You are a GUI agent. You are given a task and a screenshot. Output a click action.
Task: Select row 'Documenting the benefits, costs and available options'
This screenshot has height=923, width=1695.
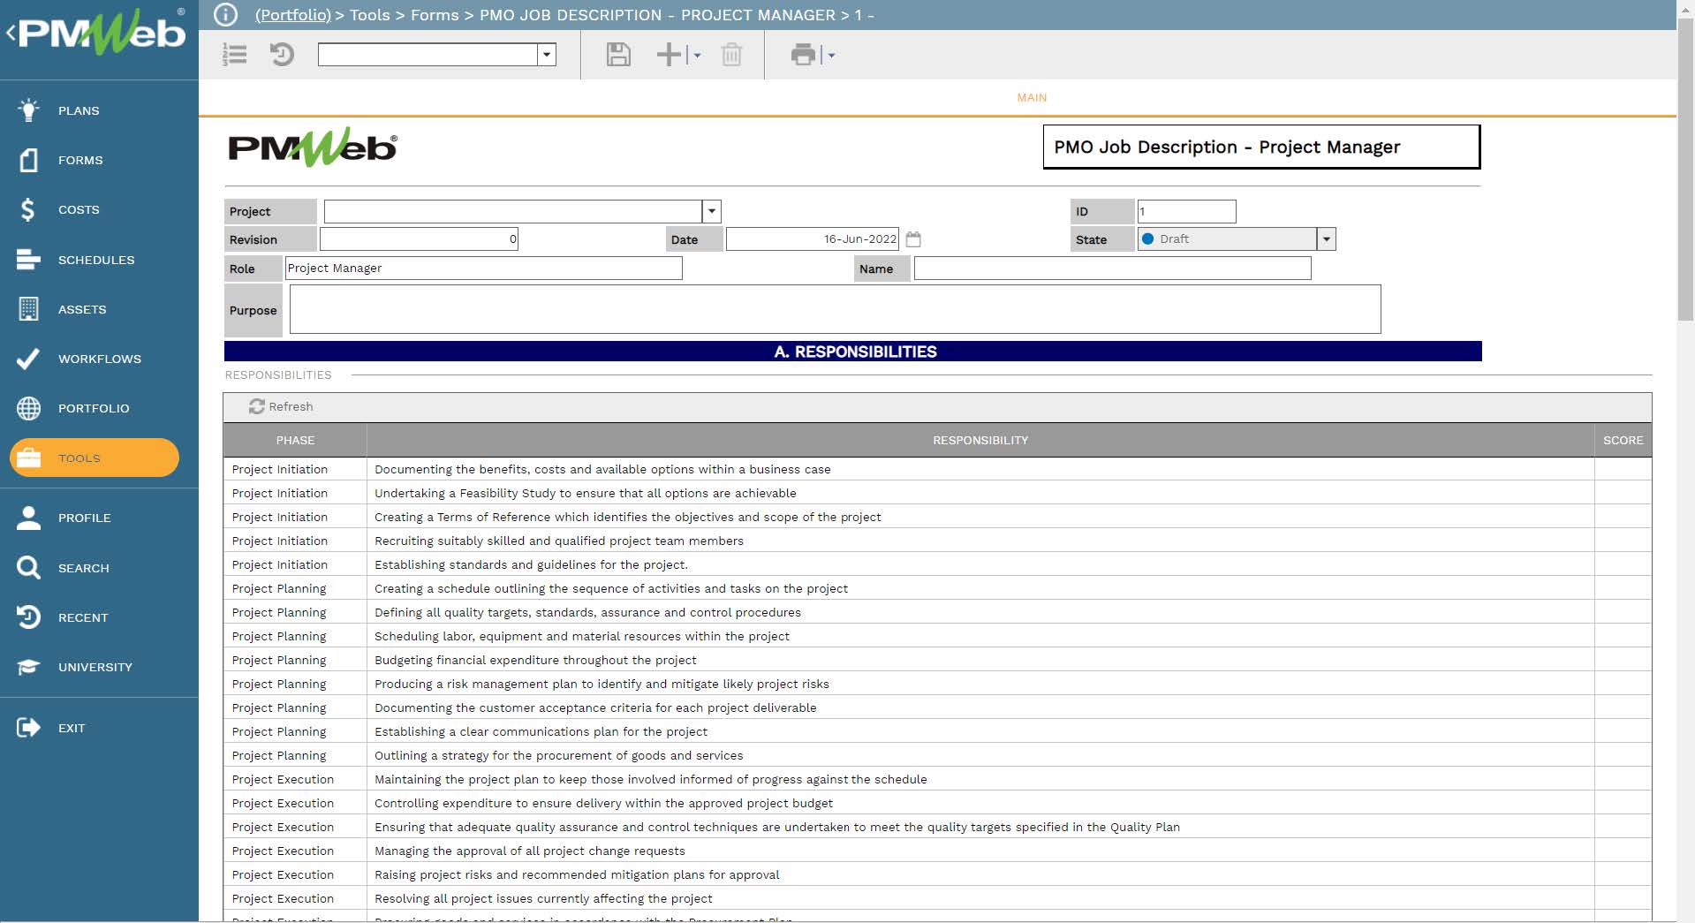coord(937,469)
